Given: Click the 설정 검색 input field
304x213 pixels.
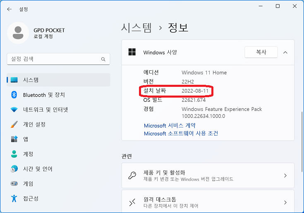Looking at the screenshot, I should (58, 59).
